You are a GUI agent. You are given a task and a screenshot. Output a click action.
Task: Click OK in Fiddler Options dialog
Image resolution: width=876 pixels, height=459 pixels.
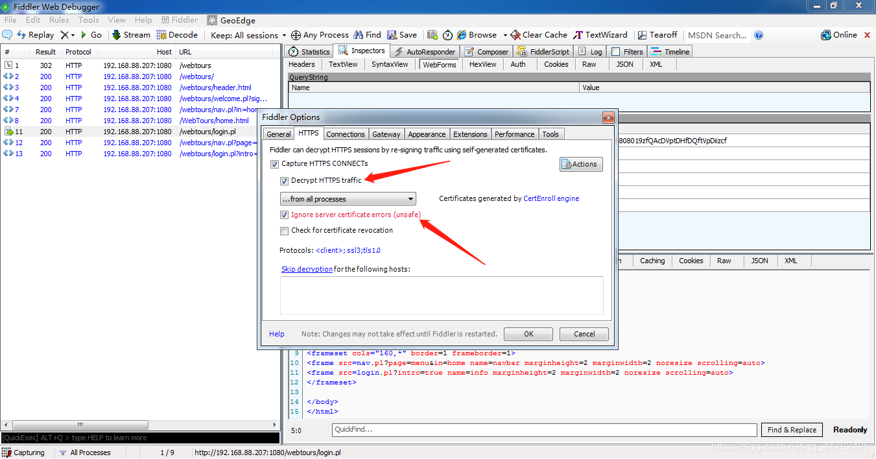click(528, 334)
